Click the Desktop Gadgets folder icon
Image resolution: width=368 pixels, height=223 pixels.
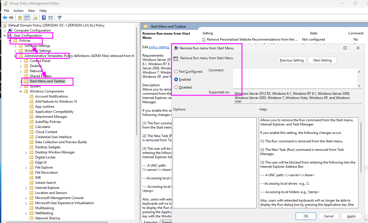pyautogui.click(x=32, y=147)
